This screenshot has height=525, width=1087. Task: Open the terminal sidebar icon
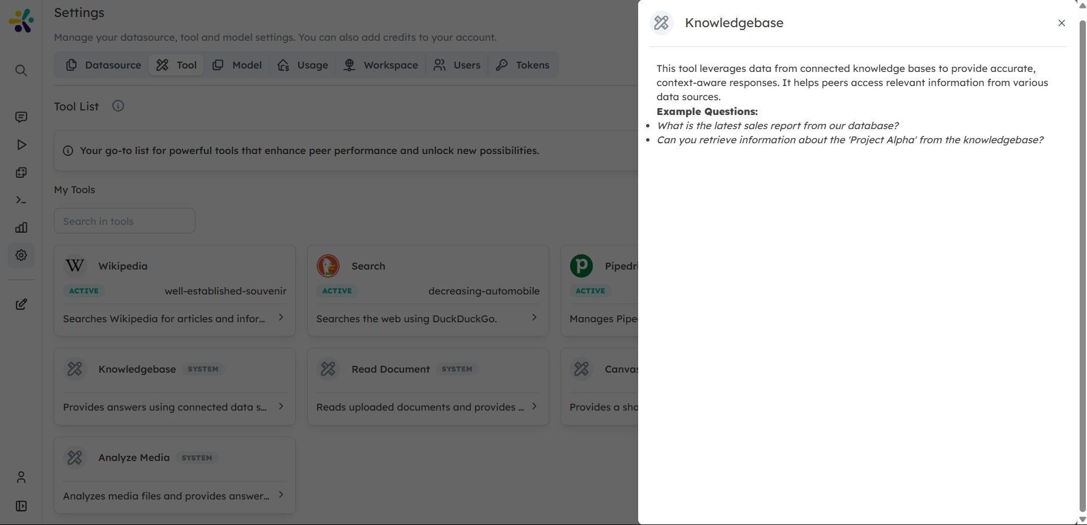tap(21, 199)
